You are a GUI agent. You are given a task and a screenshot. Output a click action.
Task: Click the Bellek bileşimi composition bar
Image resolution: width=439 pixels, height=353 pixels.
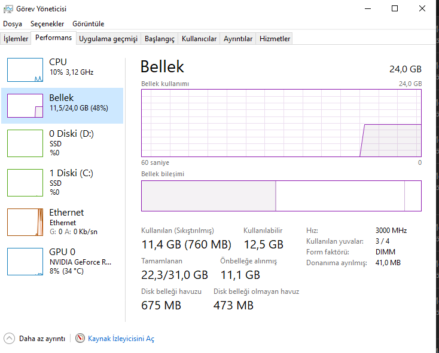tap(281, 196)
